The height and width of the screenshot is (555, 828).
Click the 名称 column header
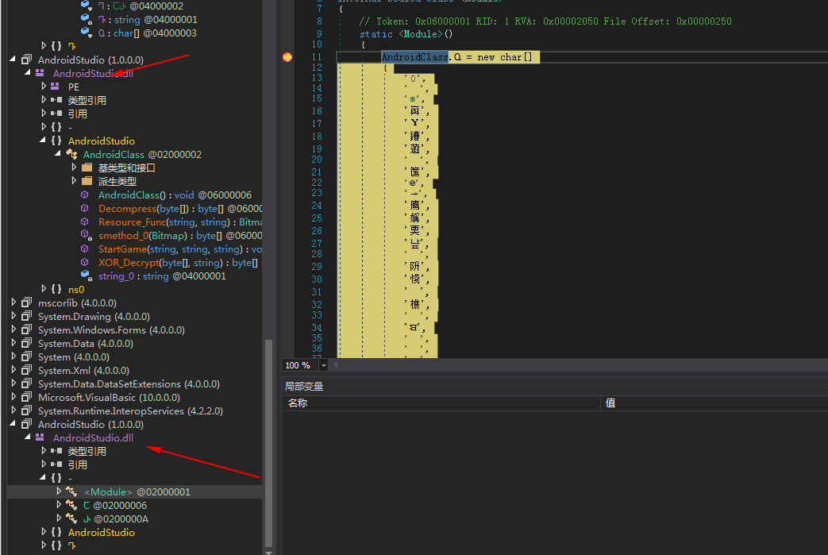pyautogui.click(x=297, y=403)
